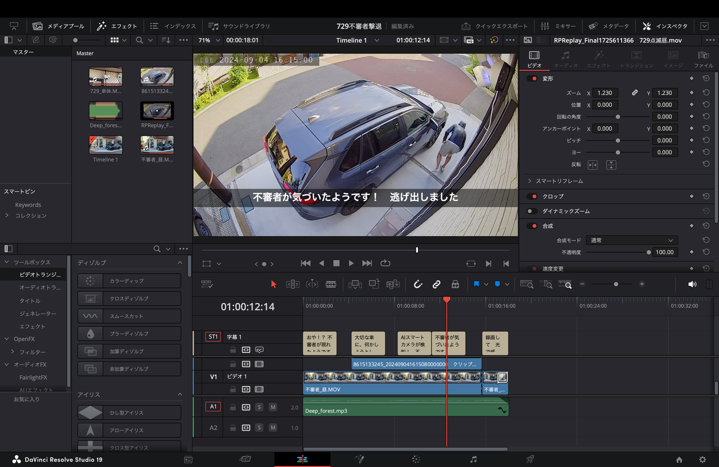
Task: Select the arrow selection mode tool
Action: (273, 284)
